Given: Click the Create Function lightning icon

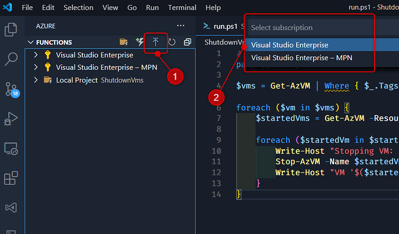Looking at the screenshot, I should click(140, 42).
